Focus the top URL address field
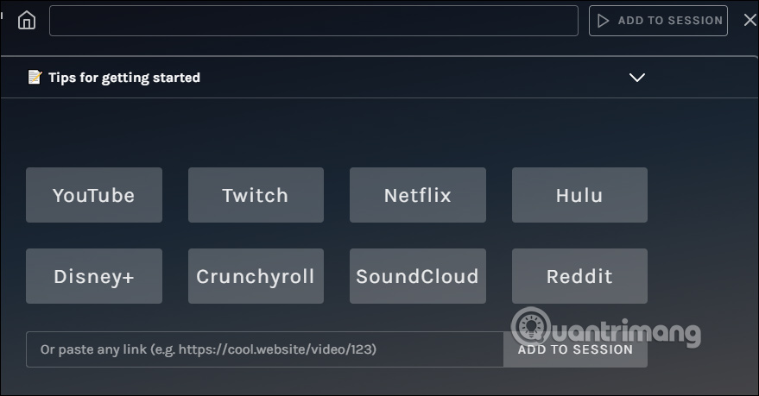 [313, 21]
